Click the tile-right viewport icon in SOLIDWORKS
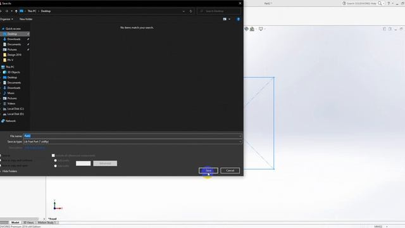 point(390,29)
